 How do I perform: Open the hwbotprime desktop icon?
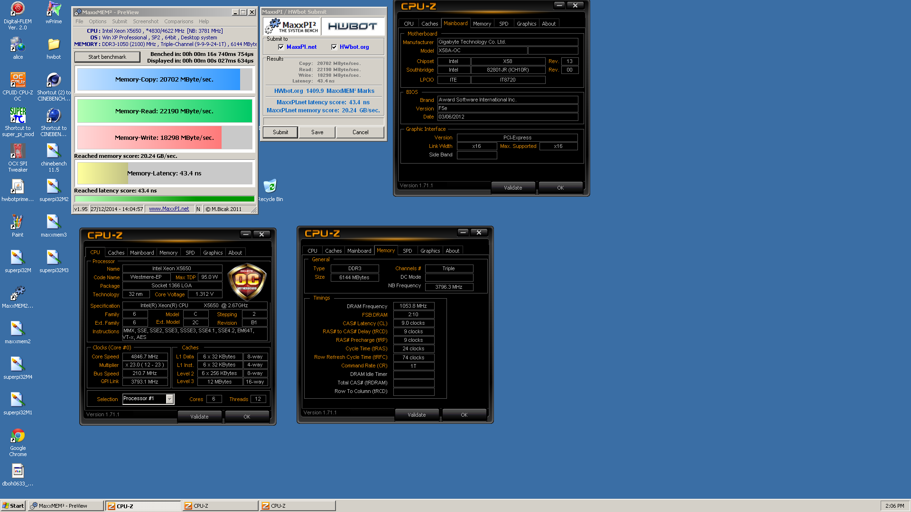coord(18,190)
